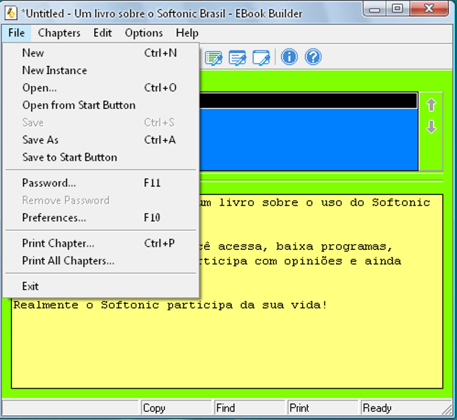The image size is (457, 420).
Task: Click the Find status bar button
Action: pyautogui.click(x=250, y=407)
